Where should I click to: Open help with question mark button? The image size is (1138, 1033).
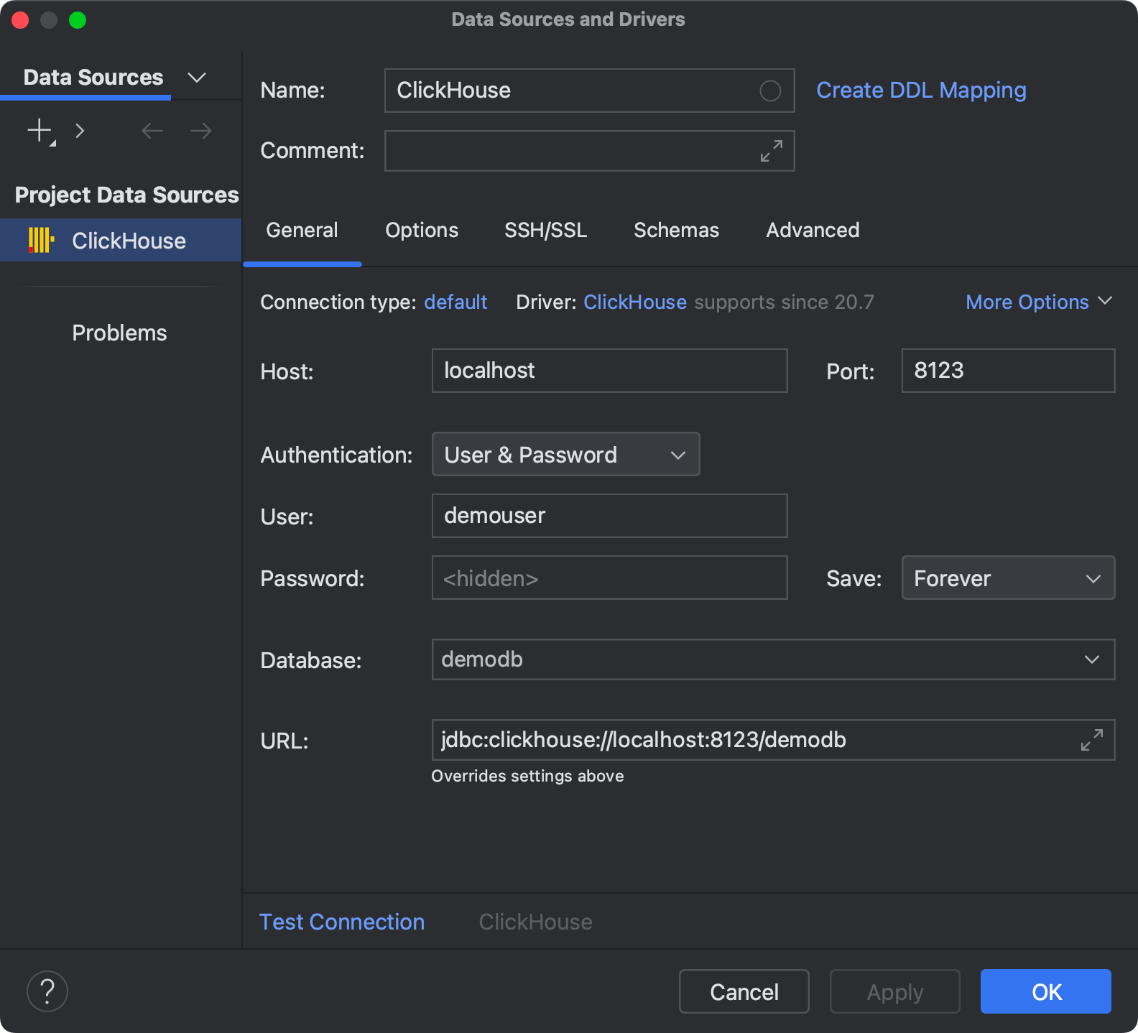pos(47,991)
